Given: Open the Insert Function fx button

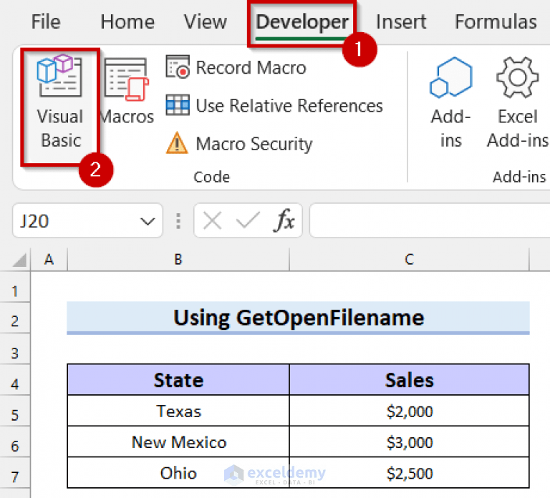Looking at the screenshot, I should pyautogui.click(x=284, y=221).
